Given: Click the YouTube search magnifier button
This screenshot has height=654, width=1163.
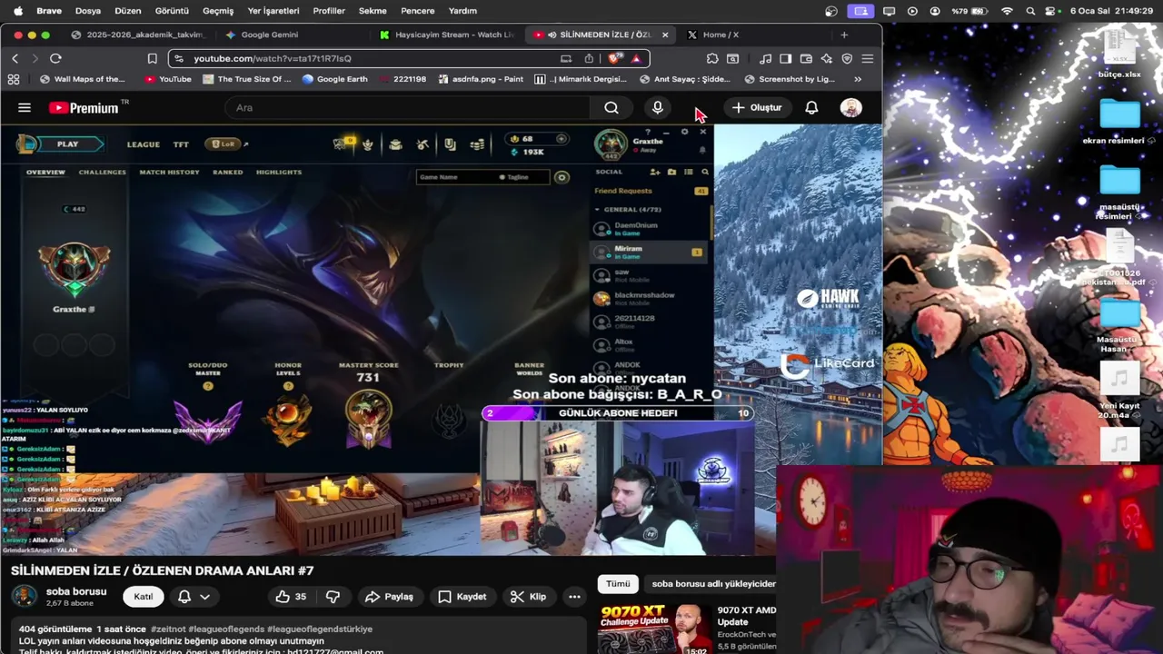Looking at the screenshot, I should (611, 107).
